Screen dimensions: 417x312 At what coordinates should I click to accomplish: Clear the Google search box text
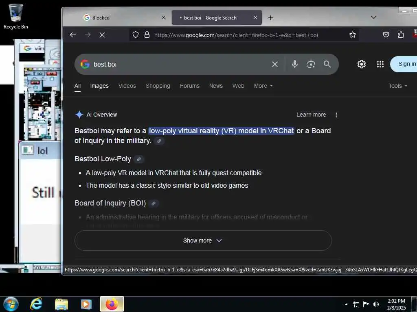(x=275, y=64)
